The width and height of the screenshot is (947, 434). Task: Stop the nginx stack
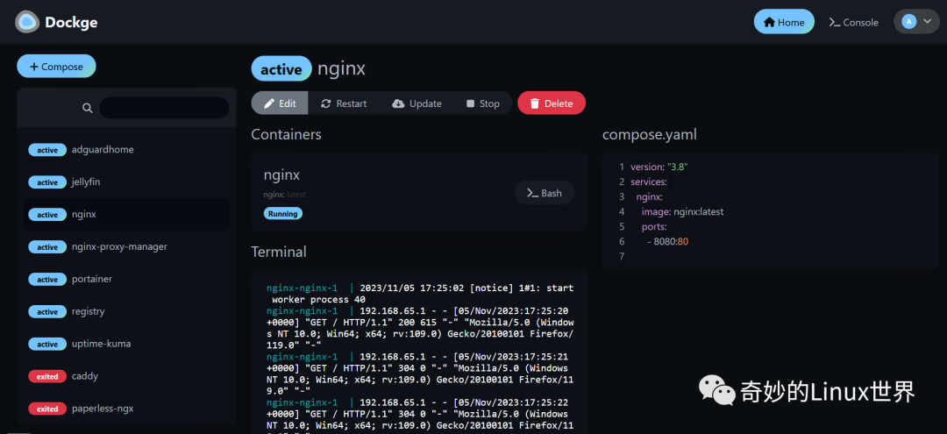pyautogui.click(x=483, y=103)
